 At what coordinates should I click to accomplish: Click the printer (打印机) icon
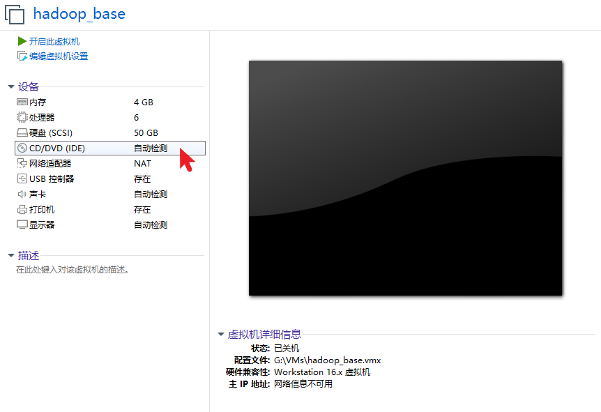[22, 210]
